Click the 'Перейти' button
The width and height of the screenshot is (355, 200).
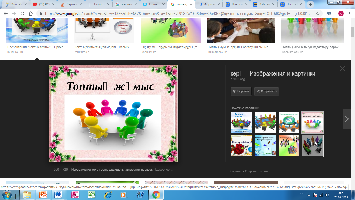pyautogui.click(x=241, y=91)
